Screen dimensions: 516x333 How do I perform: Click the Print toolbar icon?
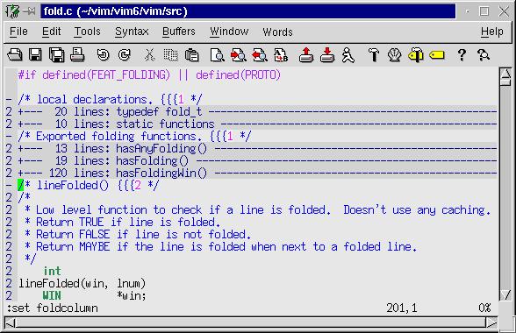point(77,55)
